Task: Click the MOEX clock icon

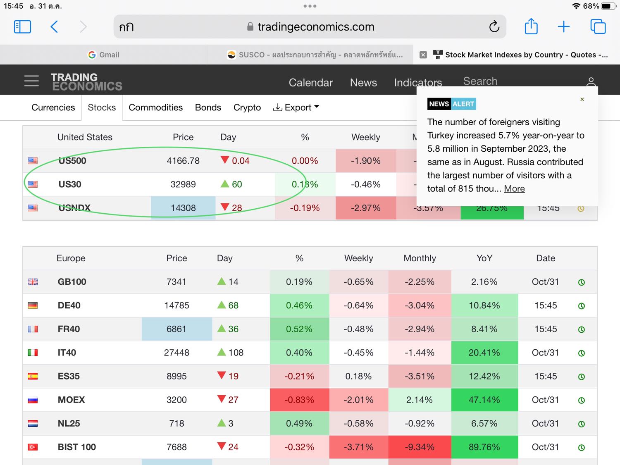Action: click(x=581, y=400)
